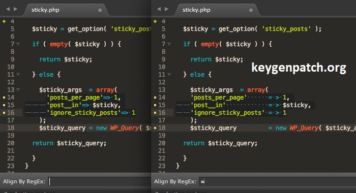The image size is (356, 193).
Task: Click 'else' keyword in the right pane
Action: pos(197,74)
